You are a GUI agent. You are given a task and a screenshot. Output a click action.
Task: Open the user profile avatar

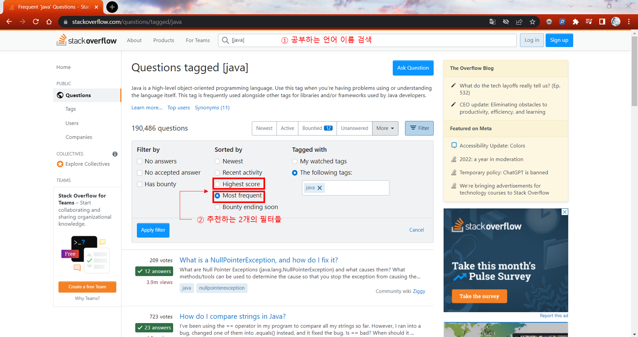coord(616,22)
